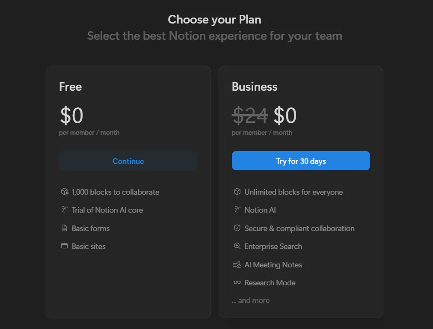Image resolution: width=433 pixels, height=329 pixels.
Task: Continue with the Free plan
Action: 128,161
